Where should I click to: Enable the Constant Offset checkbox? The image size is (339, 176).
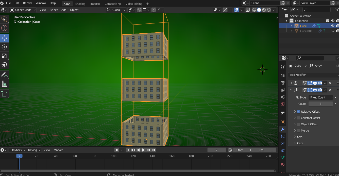pos(298,118)
